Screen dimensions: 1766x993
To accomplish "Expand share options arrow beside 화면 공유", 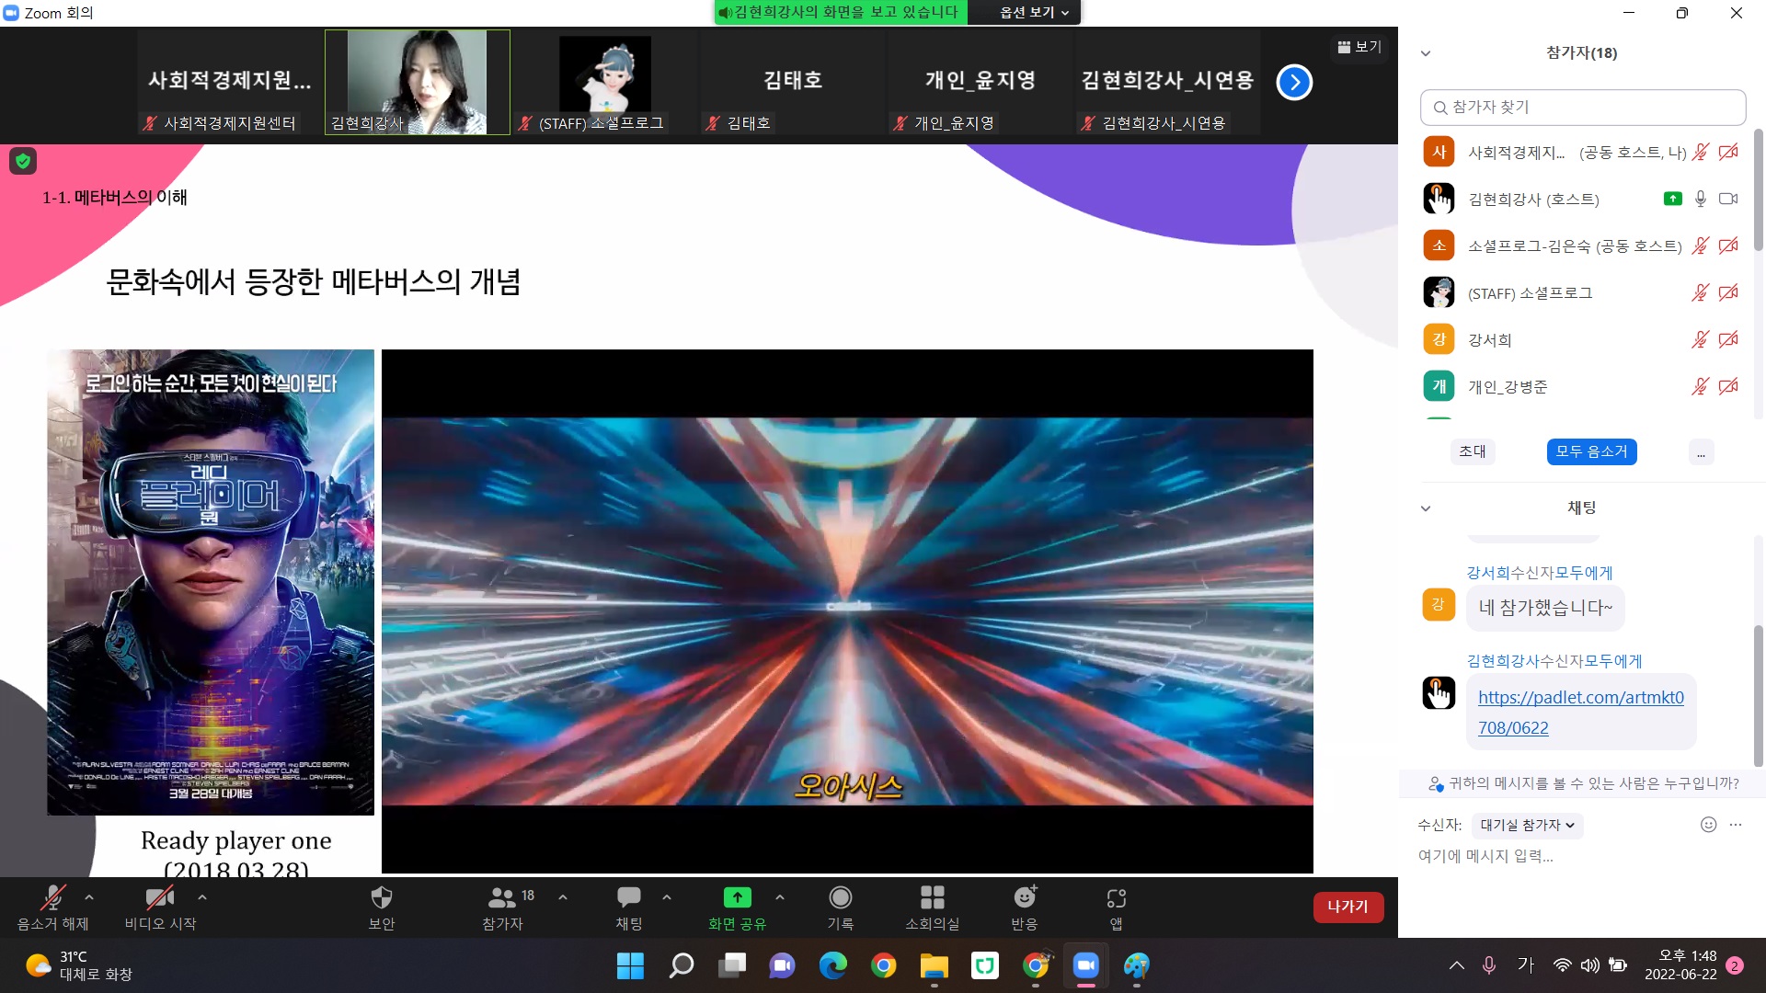I will coord(780,896).
